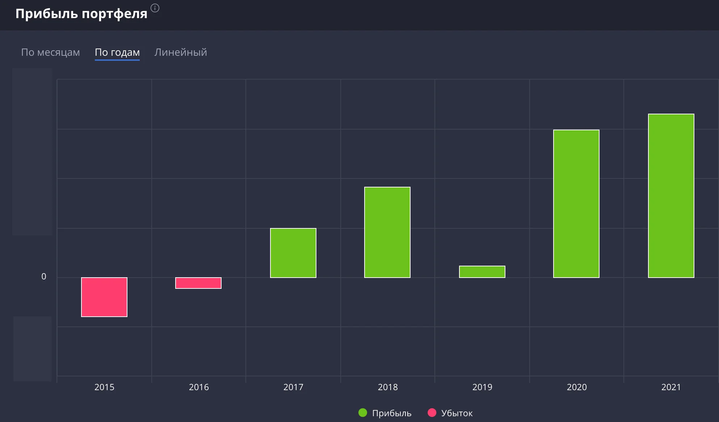The height and width of the screenshot is (422, 719).
Task: Click the tall green 2020 bar
Action: tap(576, 204)
